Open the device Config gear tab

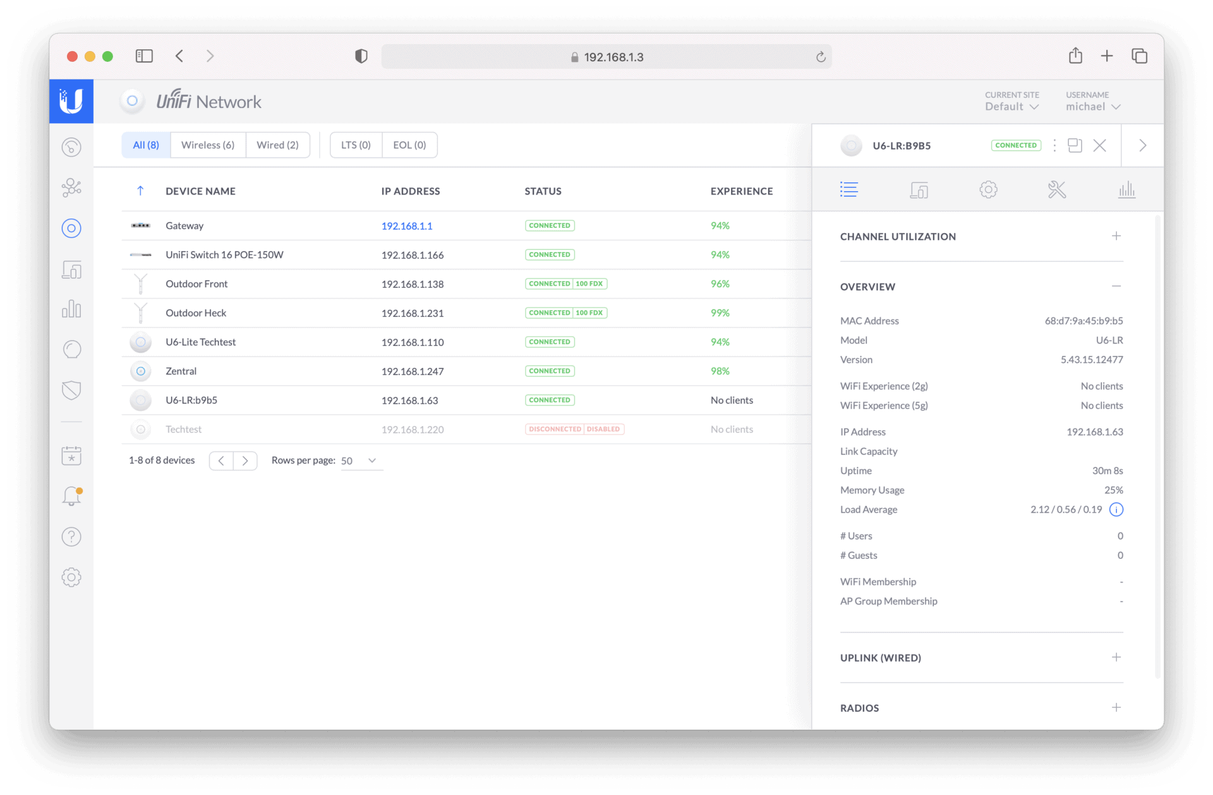(988, 189)
